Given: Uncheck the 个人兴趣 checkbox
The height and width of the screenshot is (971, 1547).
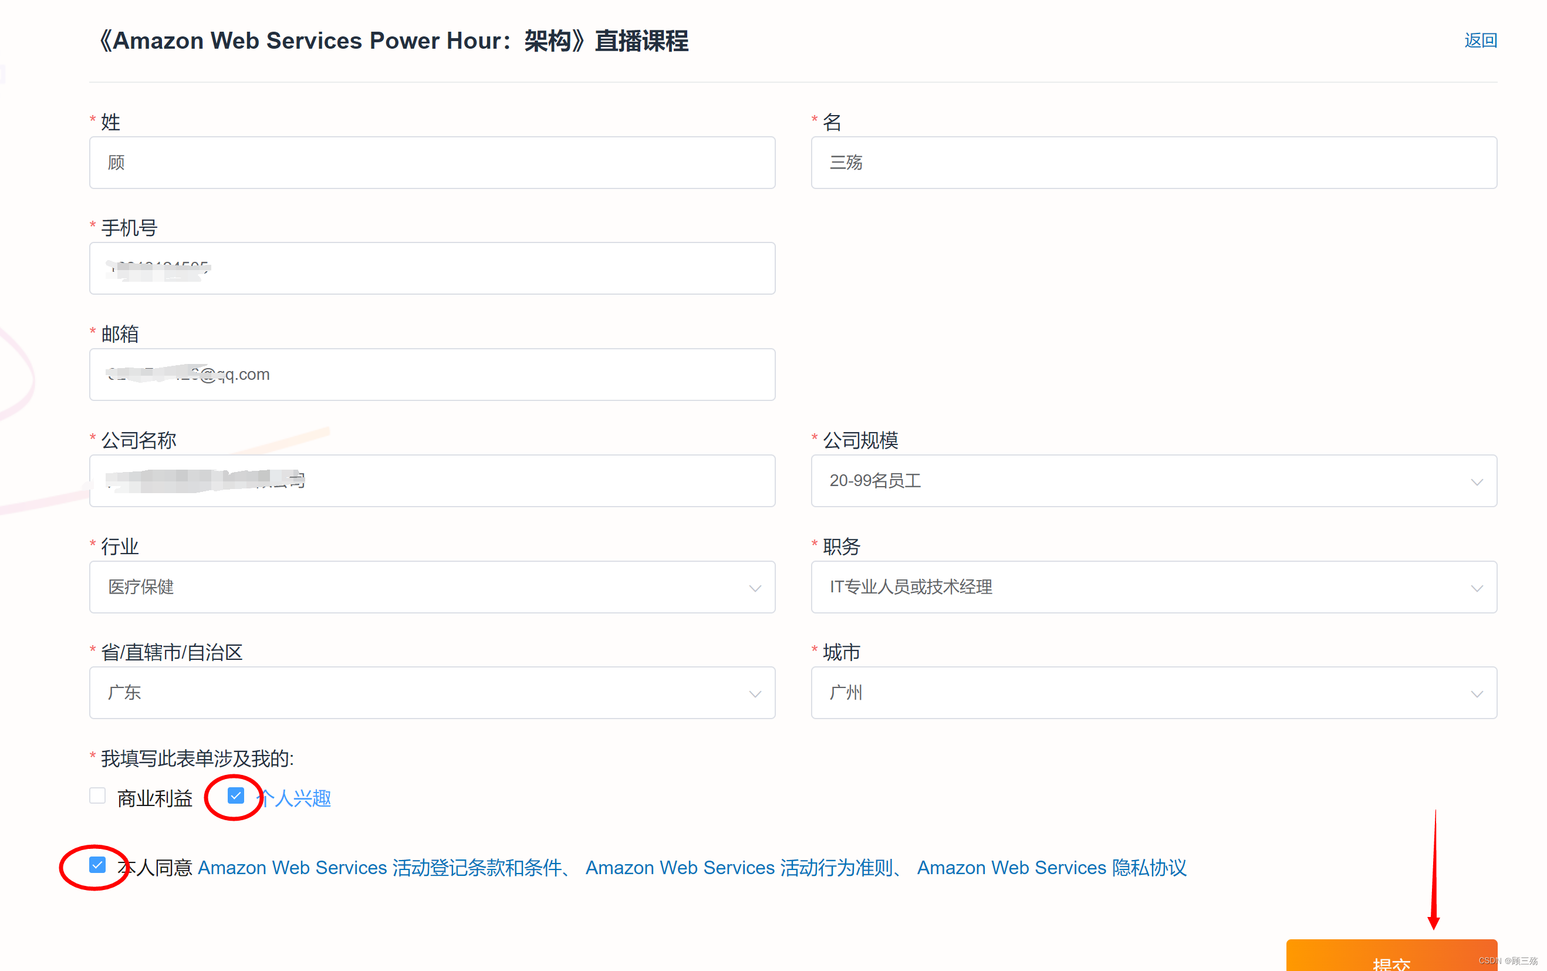Looking at the screenshot, I should click(x=235, y=795).
